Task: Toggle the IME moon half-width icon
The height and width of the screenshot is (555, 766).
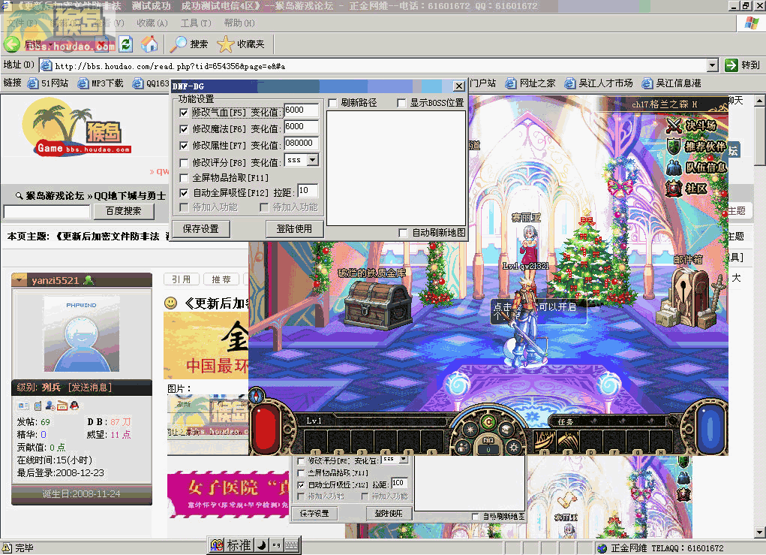Action: [x=262, y=545]
